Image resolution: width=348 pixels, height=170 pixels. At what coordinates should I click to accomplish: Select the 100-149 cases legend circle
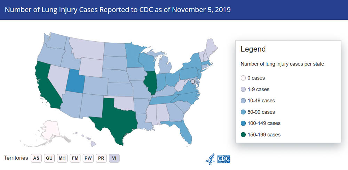(244, 123)
